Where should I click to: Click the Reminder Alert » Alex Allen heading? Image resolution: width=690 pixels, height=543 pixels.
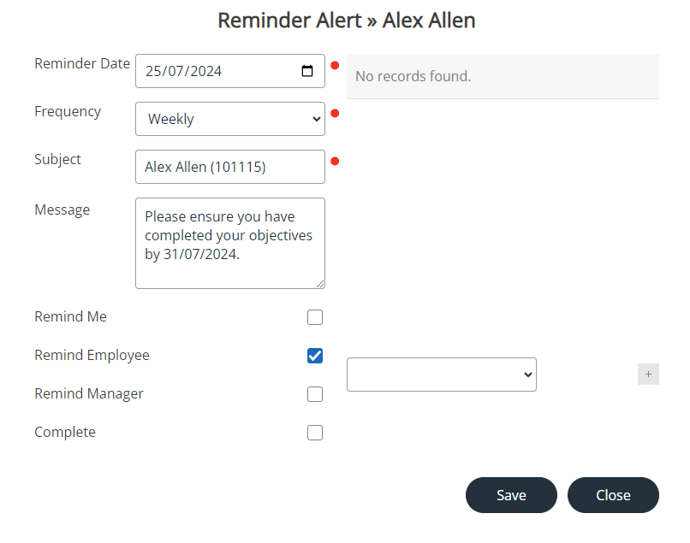(x=346, y=20)
